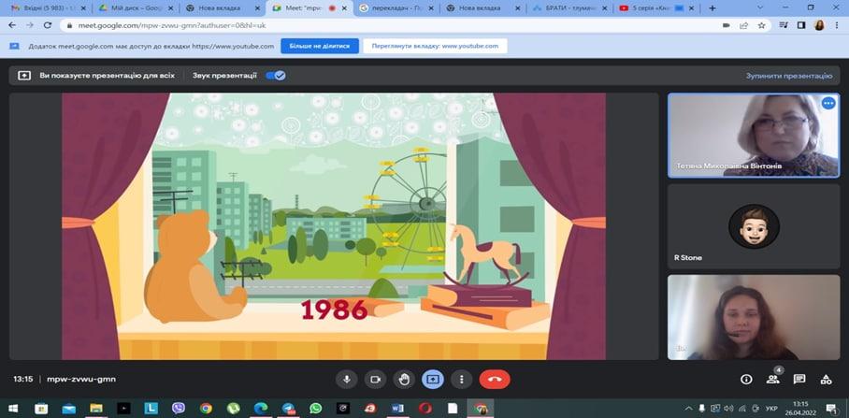Hang up with the red call button

(494, 380)
